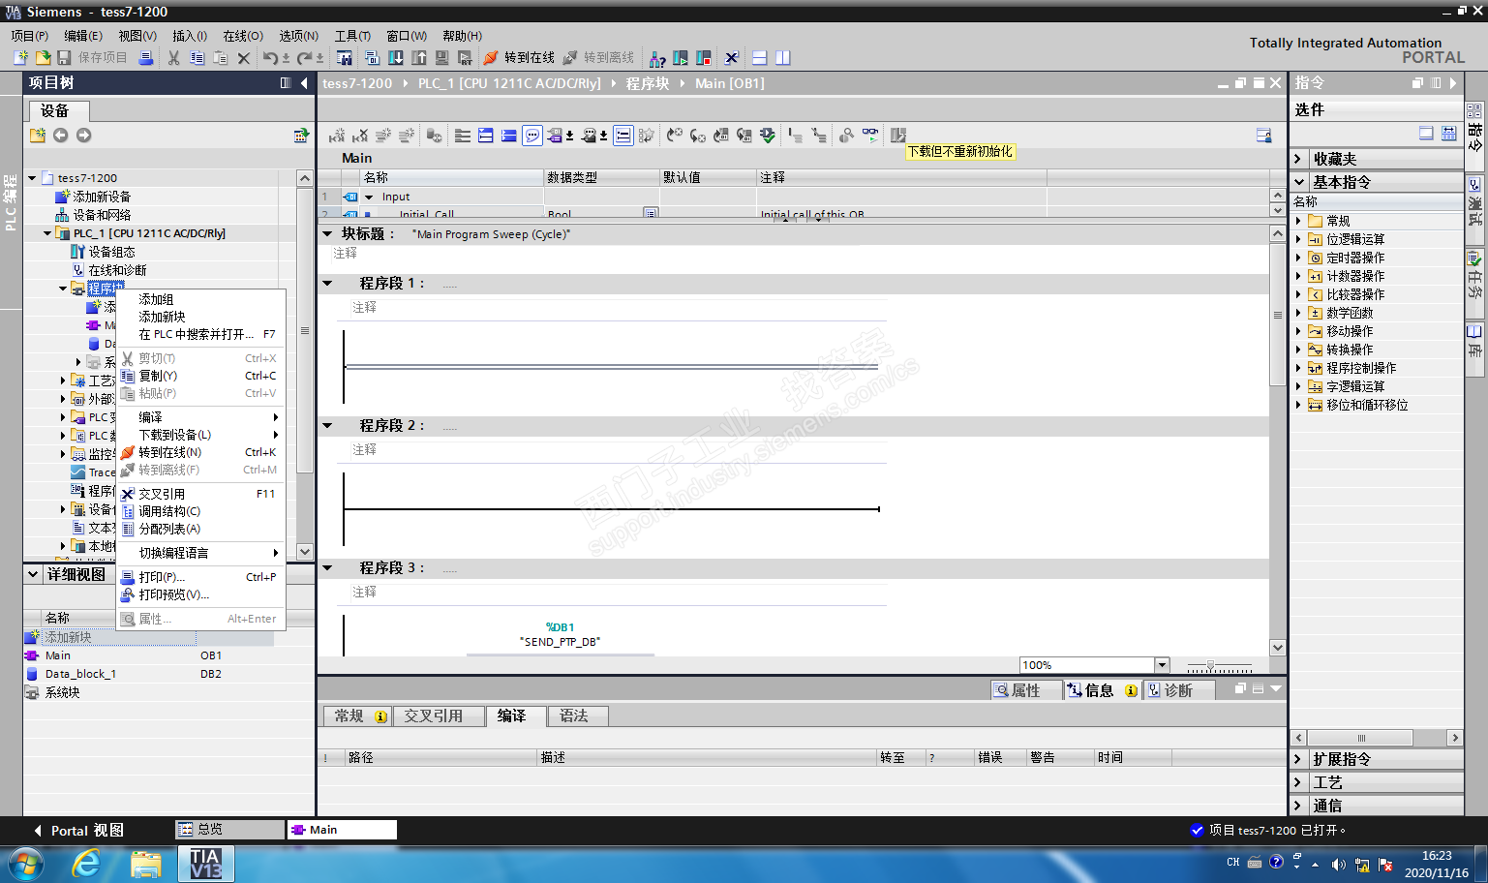Click the download without reinitialization icon

(x=898, y=136)
